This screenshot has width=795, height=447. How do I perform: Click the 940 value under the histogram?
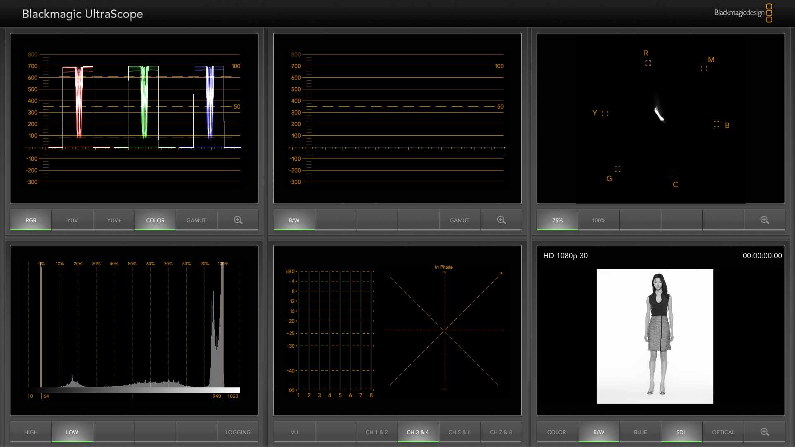[217, 396]
